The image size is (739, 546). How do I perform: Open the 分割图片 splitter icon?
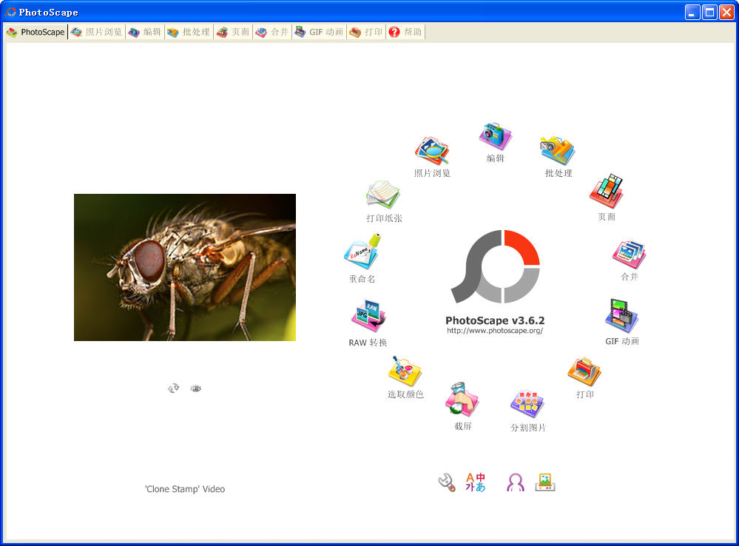[x=528, y=404]
